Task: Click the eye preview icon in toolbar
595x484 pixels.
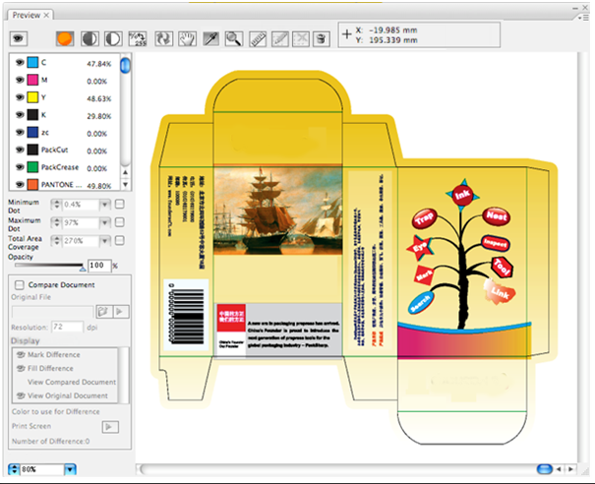Action: point(18,39)
